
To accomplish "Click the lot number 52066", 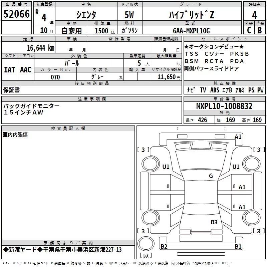I will coord(17,14).
